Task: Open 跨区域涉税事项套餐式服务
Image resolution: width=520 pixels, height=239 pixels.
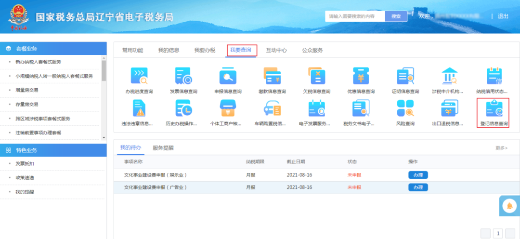Action: [x=43, y=119]
